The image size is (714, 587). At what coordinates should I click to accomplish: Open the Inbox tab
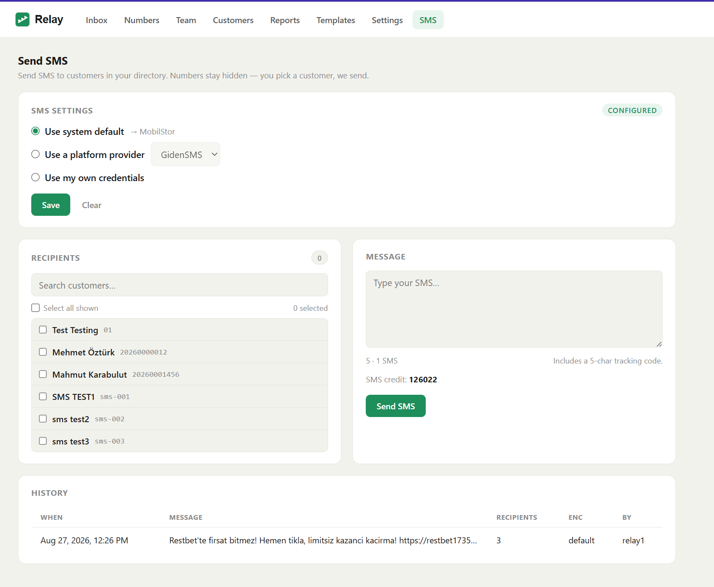(x=96, y=20)
